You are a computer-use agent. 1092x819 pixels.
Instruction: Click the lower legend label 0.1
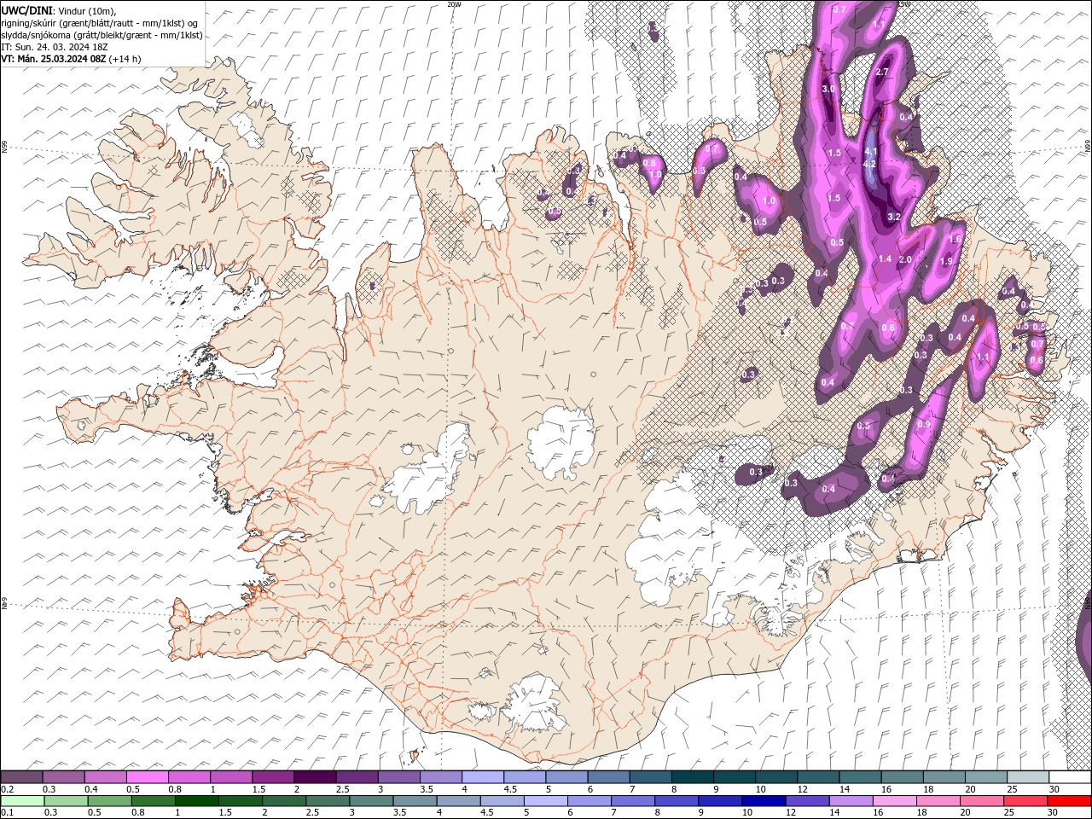pyautogui.click(x=6, y=813)
